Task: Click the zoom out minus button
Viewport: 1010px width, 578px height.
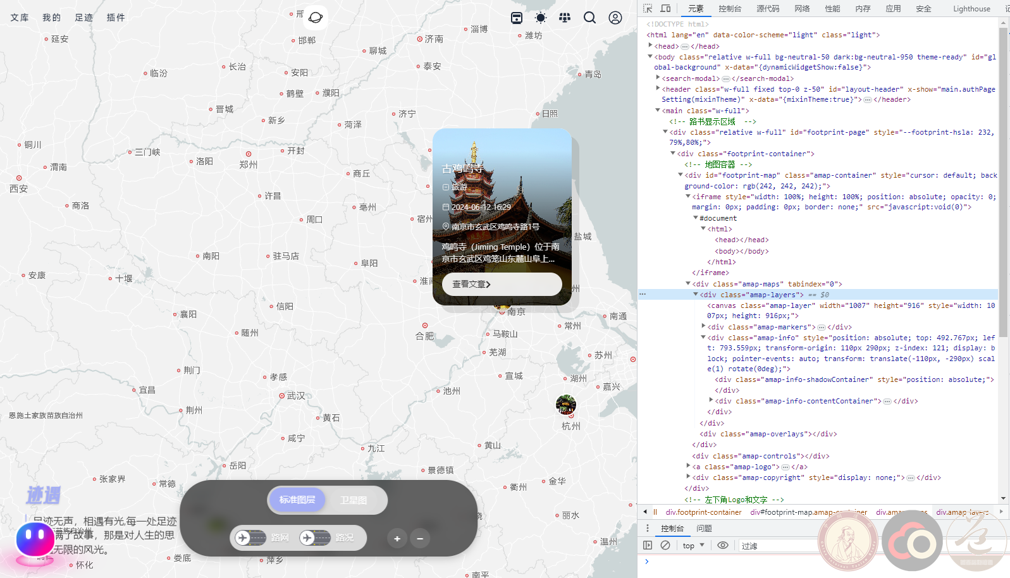Action: [x=420, y=539]
